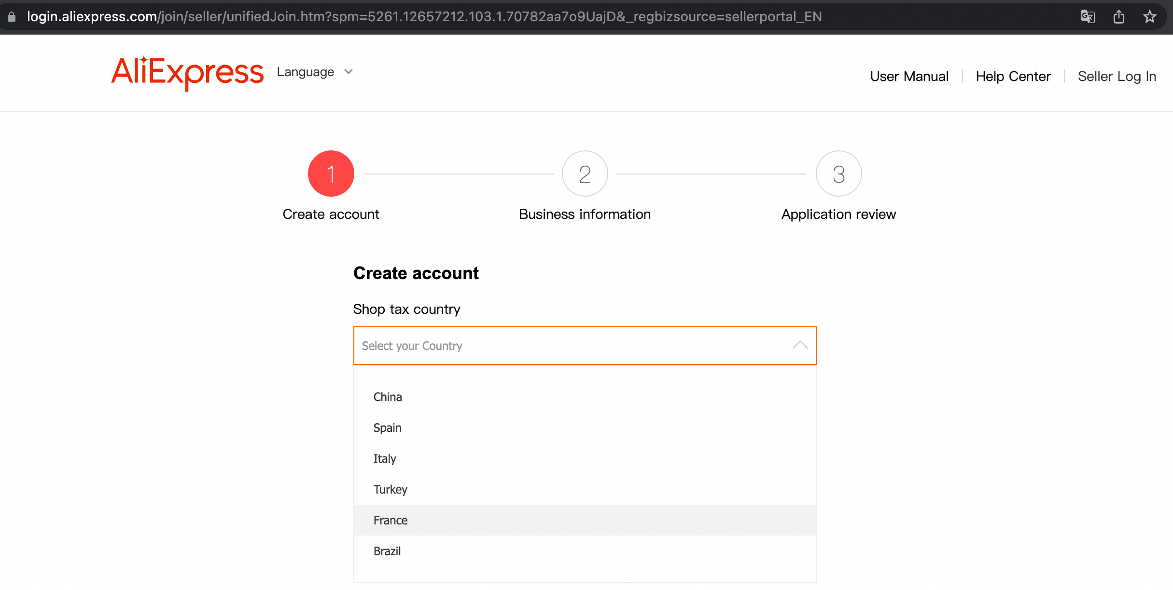Screen dimensions: 1173x590
Task: Click the lock icon beside the URL
Action: pyautogui.click(x=12, y=17)
